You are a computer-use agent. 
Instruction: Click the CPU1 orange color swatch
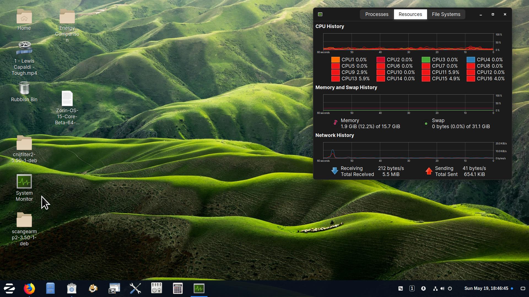[x=335, y=60]
